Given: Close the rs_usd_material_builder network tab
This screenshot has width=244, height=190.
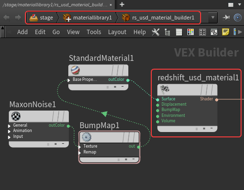Looking at the screenshot, I should pyautogui.click(x=111, y=5).
